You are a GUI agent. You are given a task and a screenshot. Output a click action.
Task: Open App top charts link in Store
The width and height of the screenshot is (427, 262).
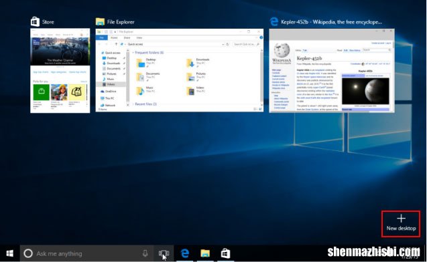coord(41,72)
